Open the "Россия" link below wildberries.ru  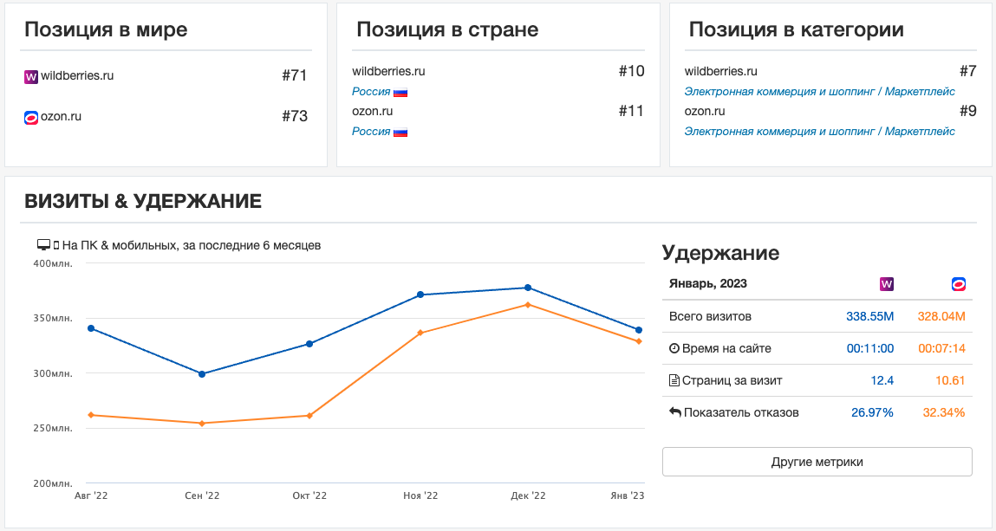point(370,91)
